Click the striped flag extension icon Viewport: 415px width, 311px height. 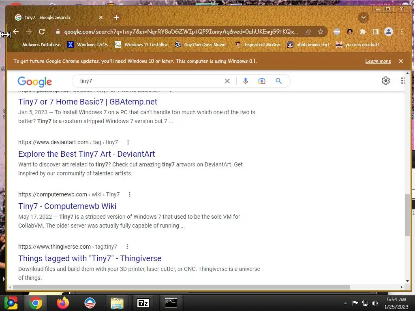tap(337, 32)
